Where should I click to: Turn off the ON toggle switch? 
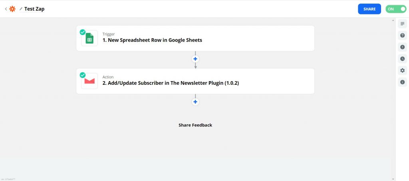tap(396, 9)
